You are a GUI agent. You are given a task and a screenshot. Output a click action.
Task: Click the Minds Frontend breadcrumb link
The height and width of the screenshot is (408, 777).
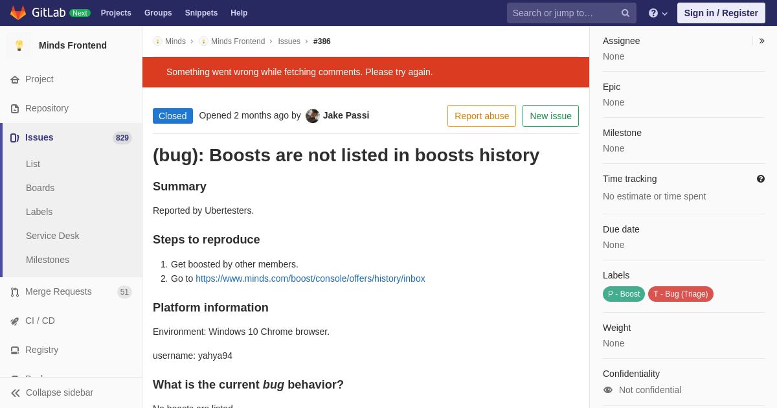238,41
